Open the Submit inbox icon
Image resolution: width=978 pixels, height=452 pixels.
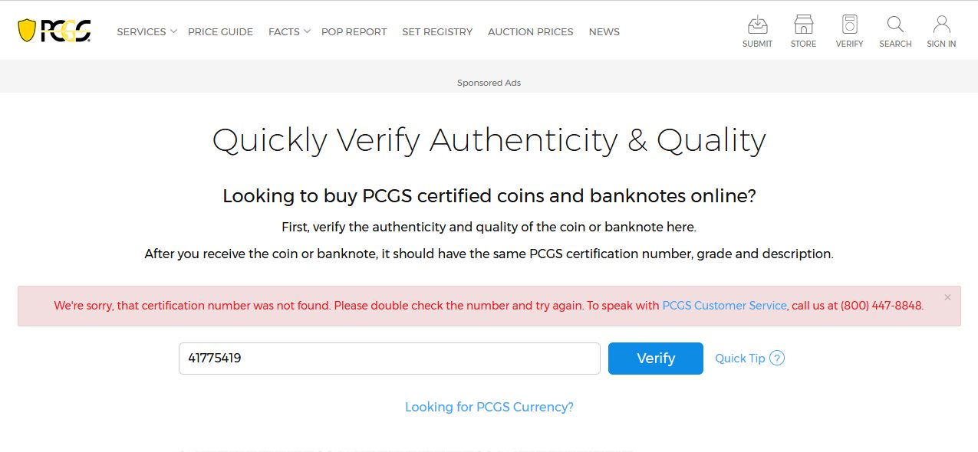point(757,25)
